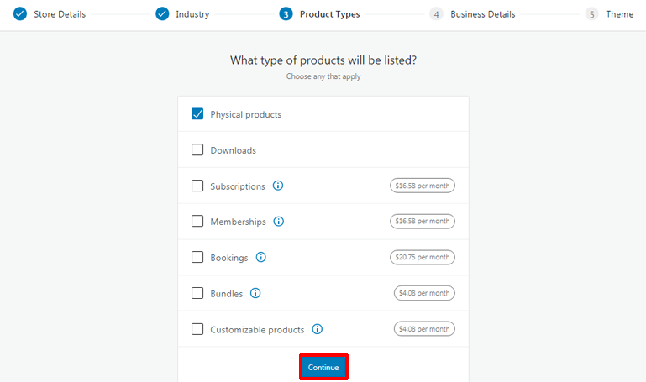Tick the Subscriptions checkbox
646x382 pixels.
tap(197, 186)
